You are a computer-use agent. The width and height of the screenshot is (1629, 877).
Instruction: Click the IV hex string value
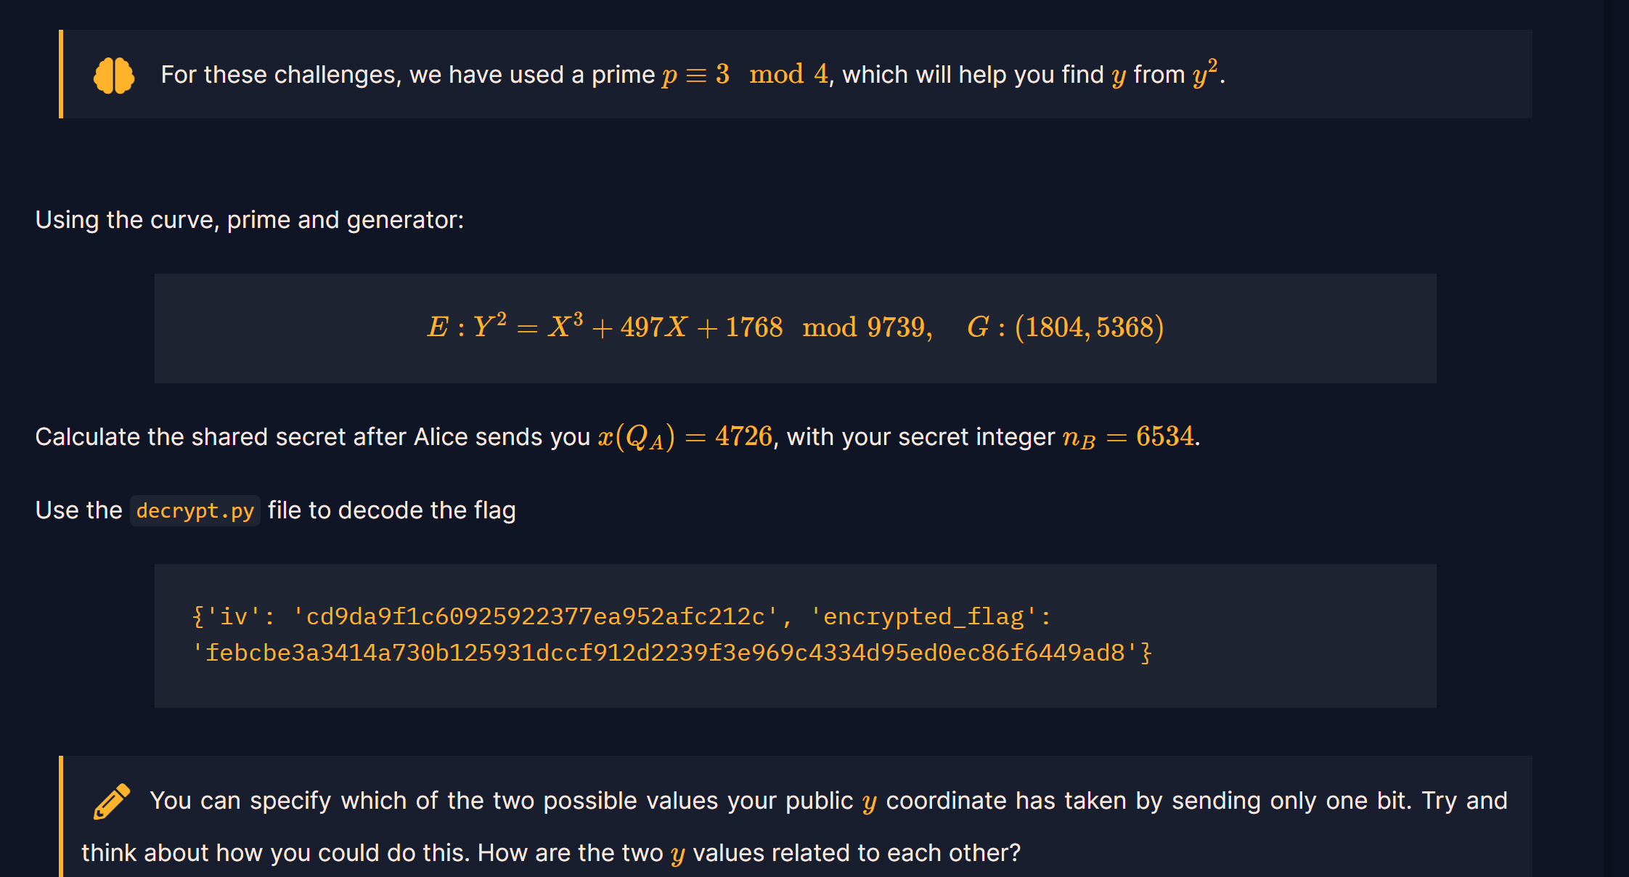pyautogui.click(x=535, y=616)
